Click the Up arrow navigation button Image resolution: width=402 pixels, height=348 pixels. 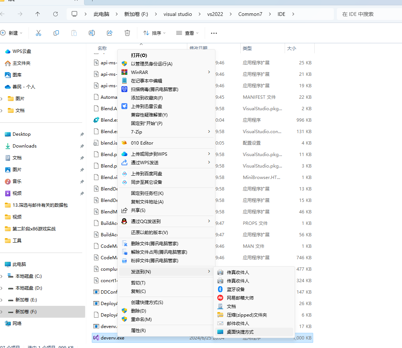[38, 14]
